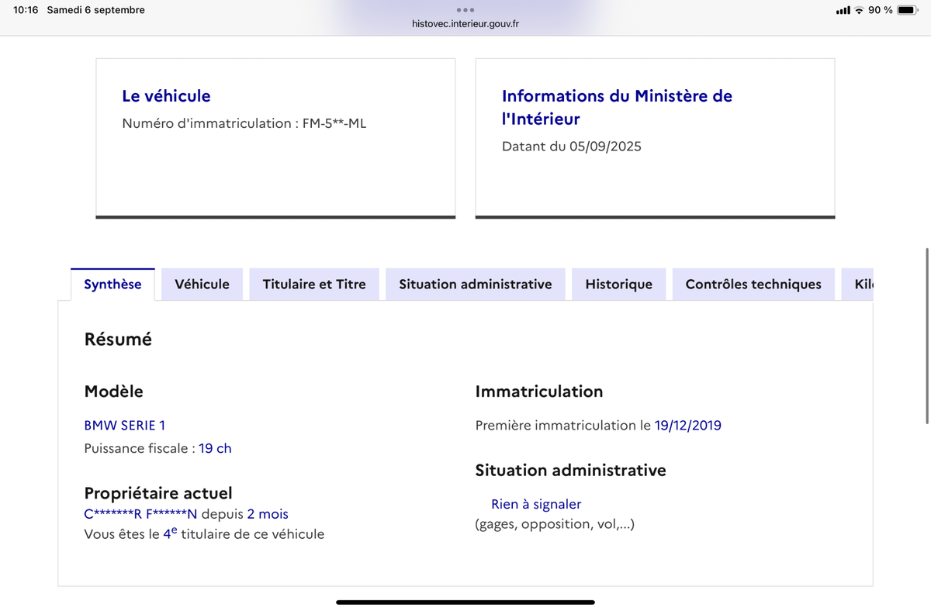This screenshot has height=611, width=931.
Task: Tap the histovec.interieur.gouv.fr address bar
Action: click(x=465, y=24)
